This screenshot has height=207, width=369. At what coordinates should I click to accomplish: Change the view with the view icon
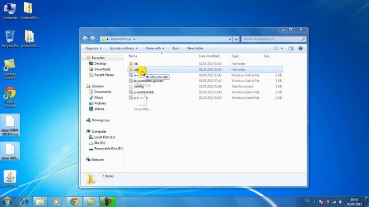276,48
